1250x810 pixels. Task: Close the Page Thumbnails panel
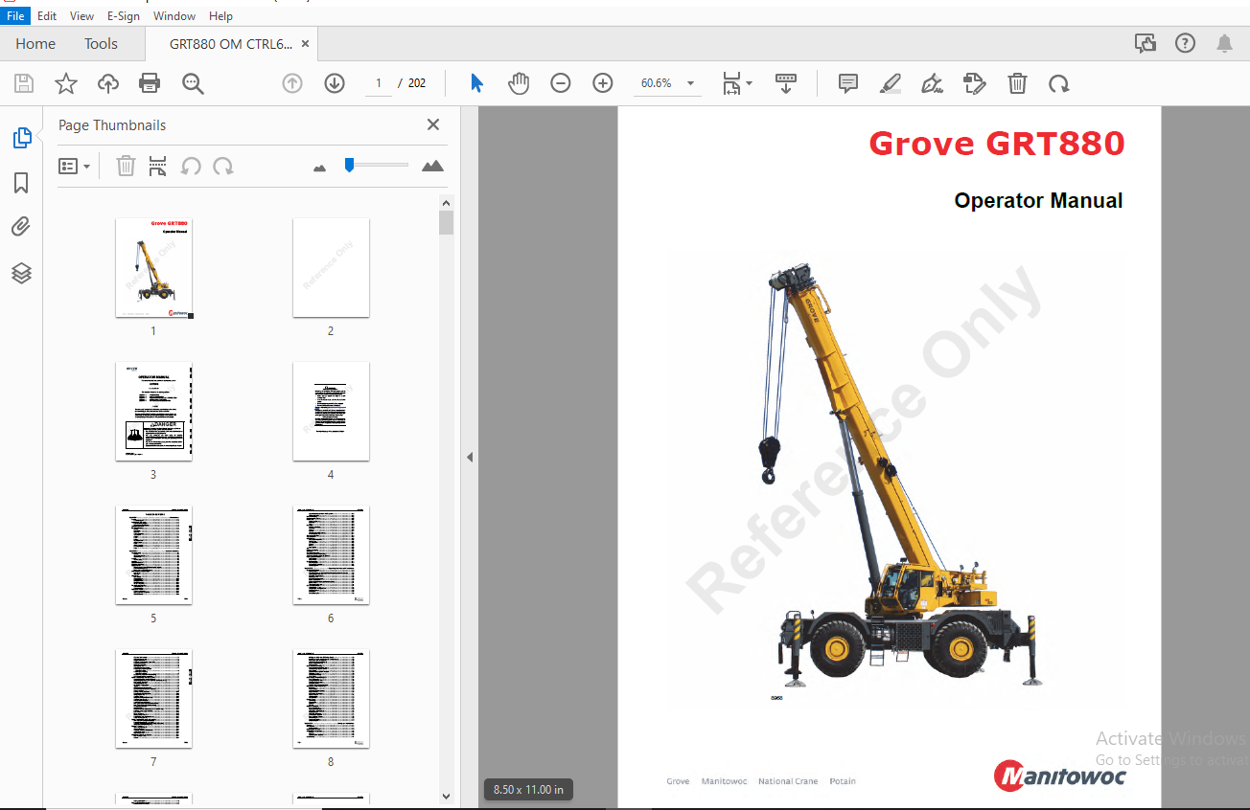[433, 124]
